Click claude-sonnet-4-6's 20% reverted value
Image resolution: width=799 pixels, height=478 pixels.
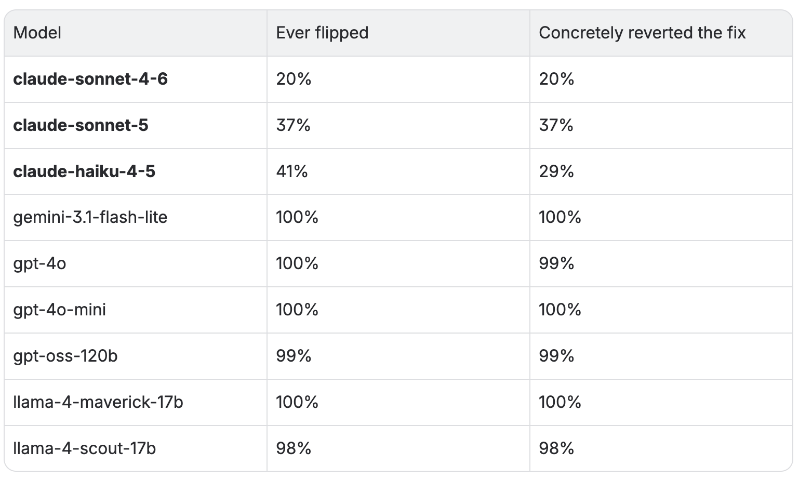(x=556, y=79)
